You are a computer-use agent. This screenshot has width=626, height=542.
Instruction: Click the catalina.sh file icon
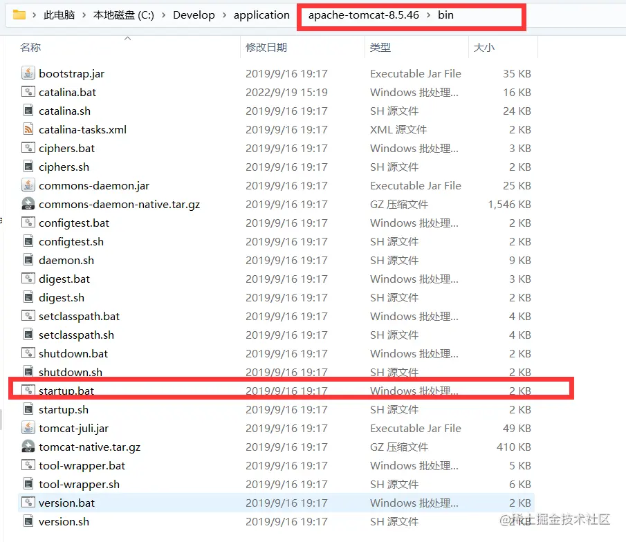click(x=28, y=111)
